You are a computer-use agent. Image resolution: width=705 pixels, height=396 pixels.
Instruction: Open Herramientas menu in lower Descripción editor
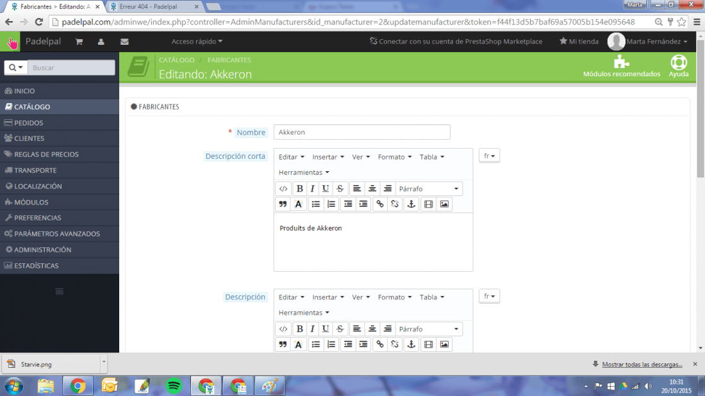(304, 313)
